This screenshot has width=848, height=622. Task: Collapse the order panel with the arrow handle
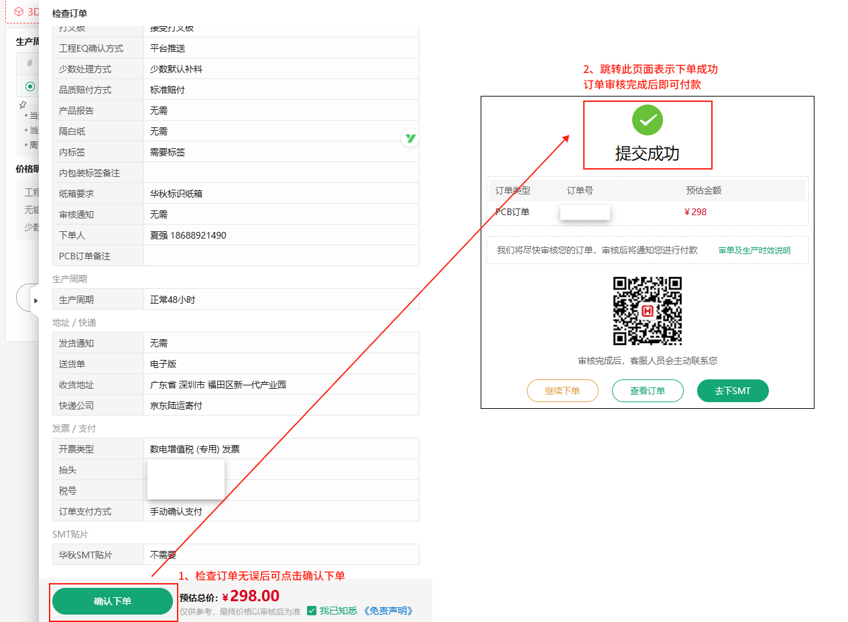(x=36, y=300)
